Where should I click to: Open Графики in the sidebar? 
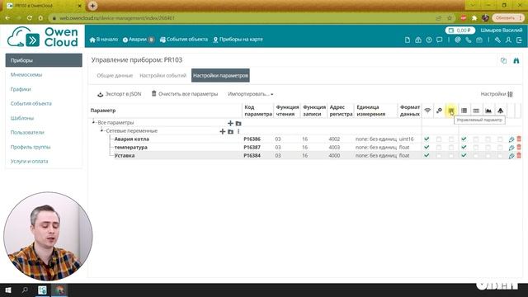21,89
